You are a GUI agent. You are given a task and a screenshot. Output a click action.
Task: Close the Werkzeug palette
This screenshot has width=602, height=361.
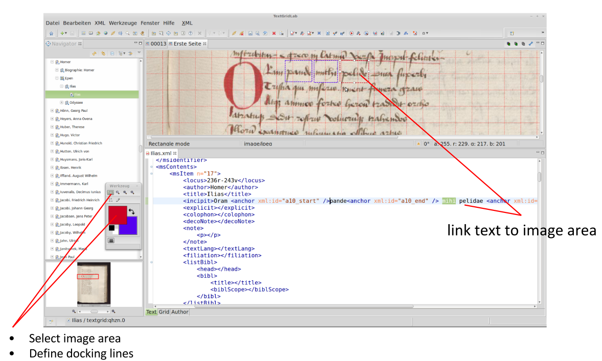(136, 186)
